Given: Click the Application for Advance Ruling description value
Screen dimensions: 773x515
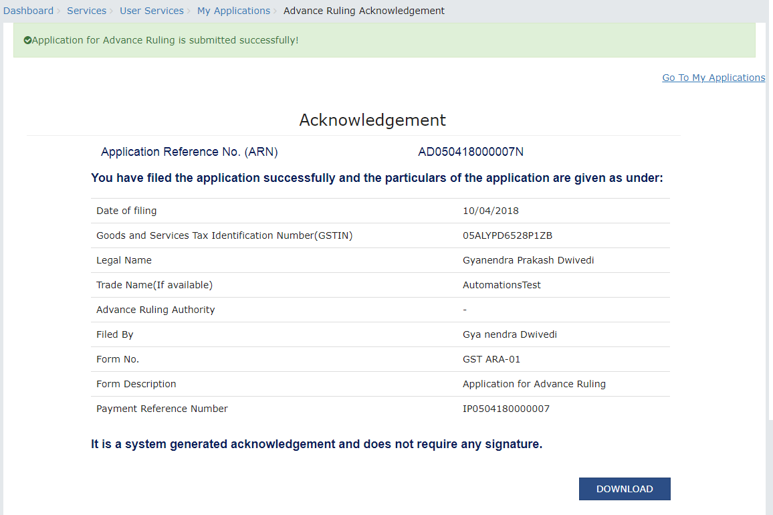Looking at the screenshot, I should 534,384.
